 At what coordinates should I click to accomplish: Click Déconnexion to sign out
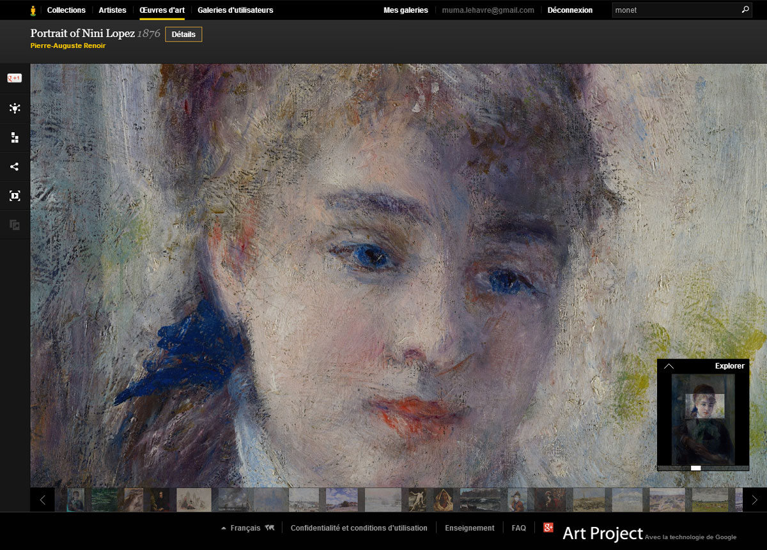coord(570,10)
